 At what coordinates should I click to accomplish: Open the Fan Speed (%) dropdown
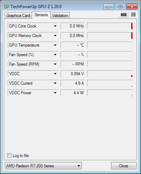(55, 55)
